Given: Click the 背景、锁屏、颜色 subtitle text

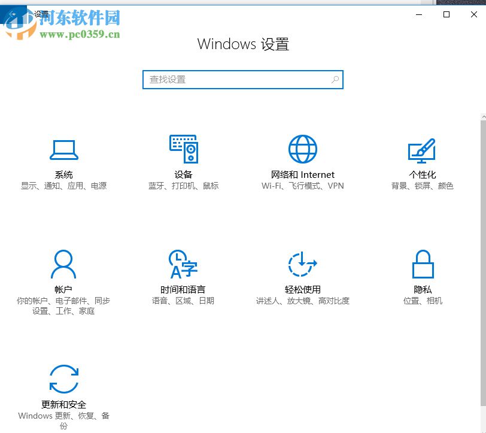Looking at the screenshot, I should (x=422, y=186).
